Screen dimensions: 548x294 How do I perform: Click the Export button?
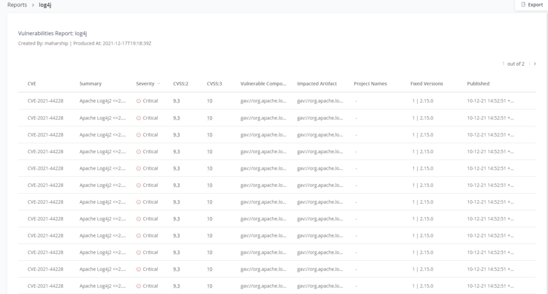click(531, 5)
